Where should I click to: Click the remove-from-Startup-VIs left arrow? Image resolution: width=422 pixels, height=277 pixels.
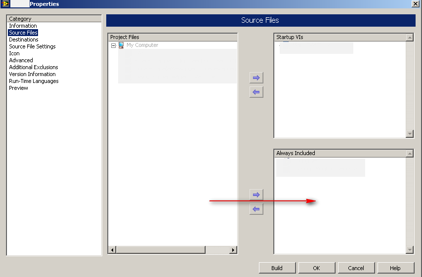pyautogui.click(x=256, y=92)
